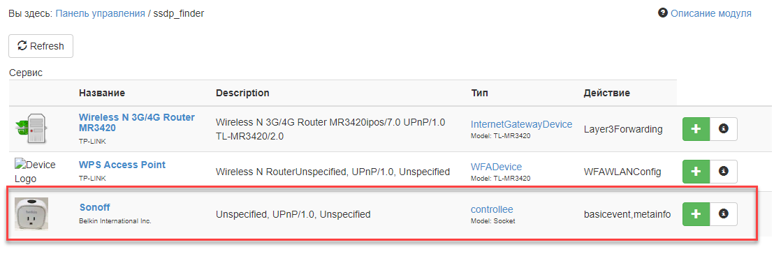Show info for WPS Access Point
This screenshot has width=774, height=270.
(x=724, y=172)
